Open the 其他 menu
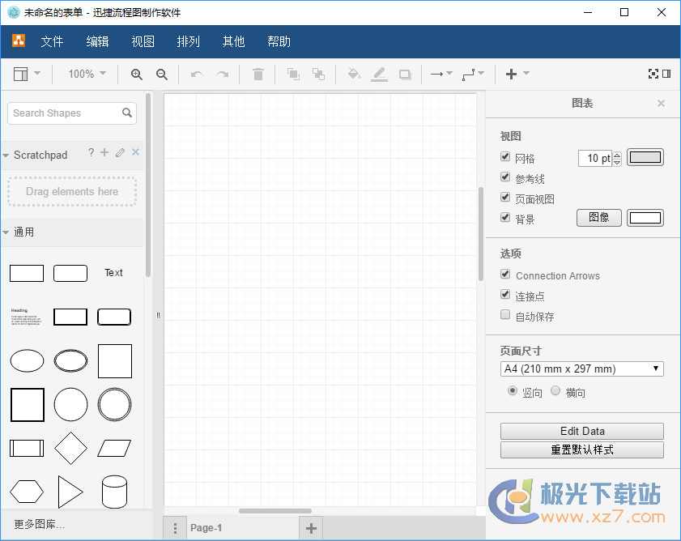 click(233, 41)
